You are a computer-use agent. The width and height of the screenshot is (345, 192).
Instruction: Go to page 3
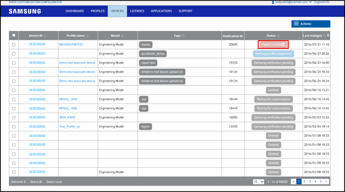click(x=309, y=182)
